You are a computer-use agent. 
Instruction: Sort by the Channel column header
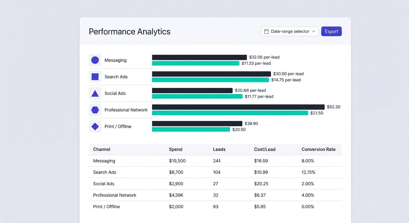pyautogui.click(x=102, y=149)
